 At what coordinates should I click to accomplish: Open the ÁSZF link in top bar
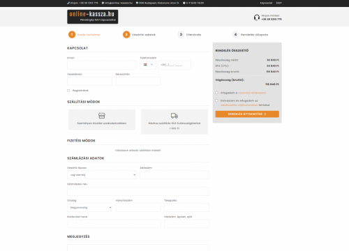tap(279, 3)
